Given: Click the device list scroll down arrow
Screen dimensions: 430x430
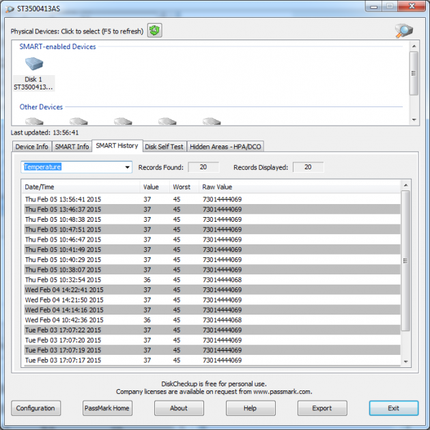Looking at the screenshot, I should (x=414, y=120).
